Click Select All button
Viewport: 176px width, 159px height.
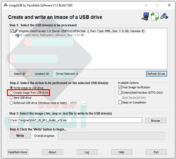pyautogui.click(x=20, y=74)
